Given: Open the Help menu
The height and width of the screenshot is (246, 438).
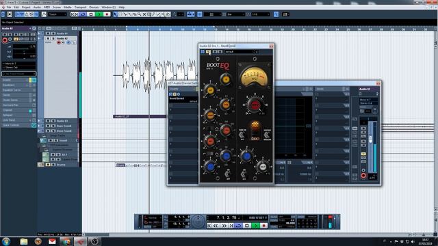Looking at the screenshot, I should click(122, 8).
